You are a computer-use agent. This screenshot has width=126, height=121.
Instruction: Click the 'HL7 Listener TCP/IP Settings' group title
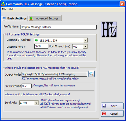22,34
